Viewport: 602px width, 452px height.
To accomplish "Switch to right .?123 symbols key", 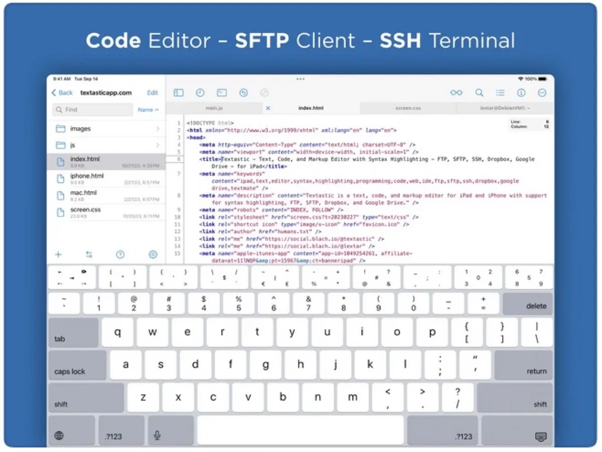I will [x=442, y=430].
